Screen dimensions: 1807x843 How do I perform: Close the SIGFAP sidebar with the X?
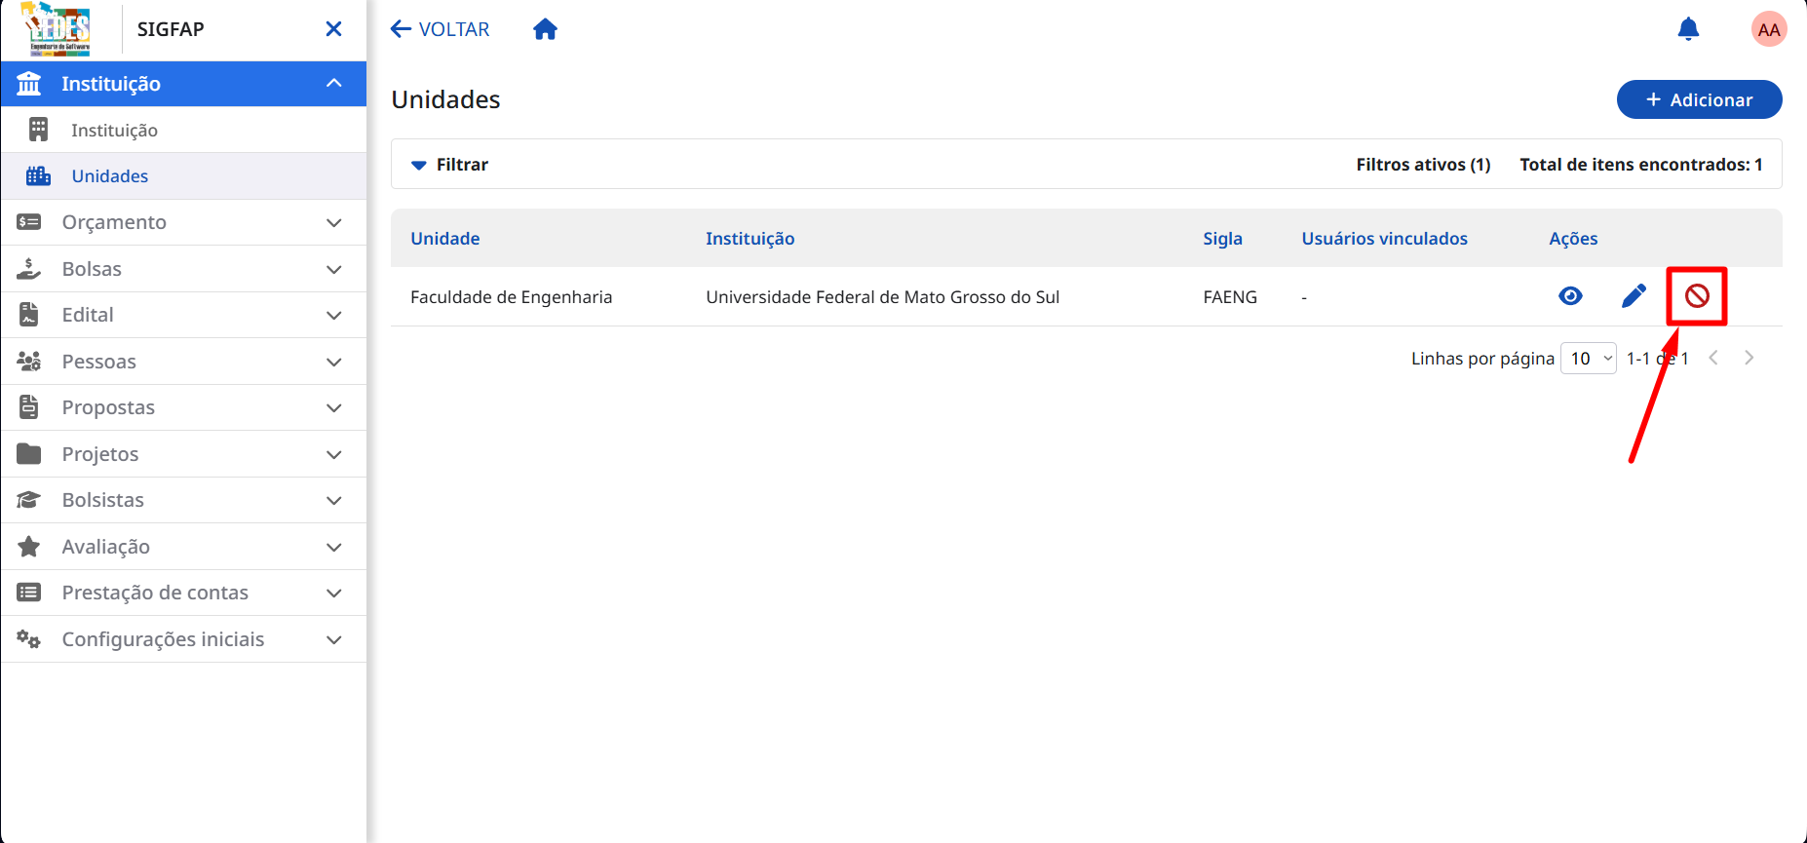(333, 29)
